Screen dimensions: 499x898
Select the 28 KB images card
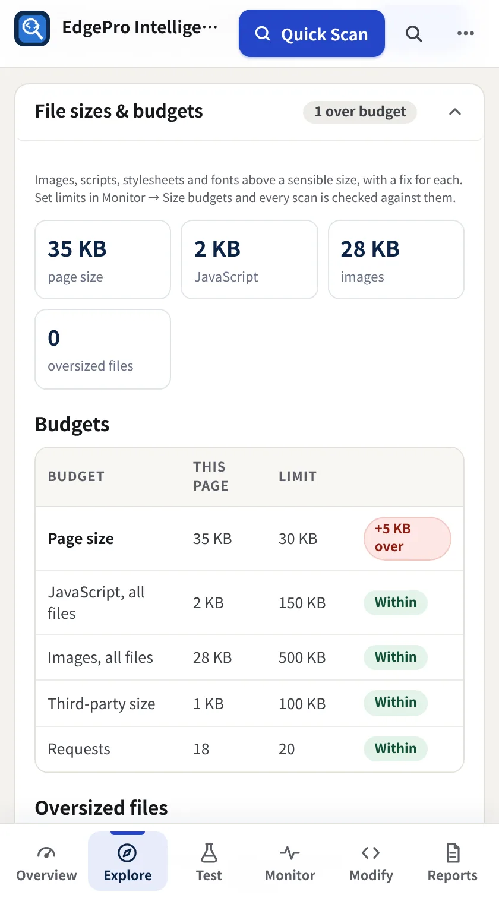click(396, 260)
